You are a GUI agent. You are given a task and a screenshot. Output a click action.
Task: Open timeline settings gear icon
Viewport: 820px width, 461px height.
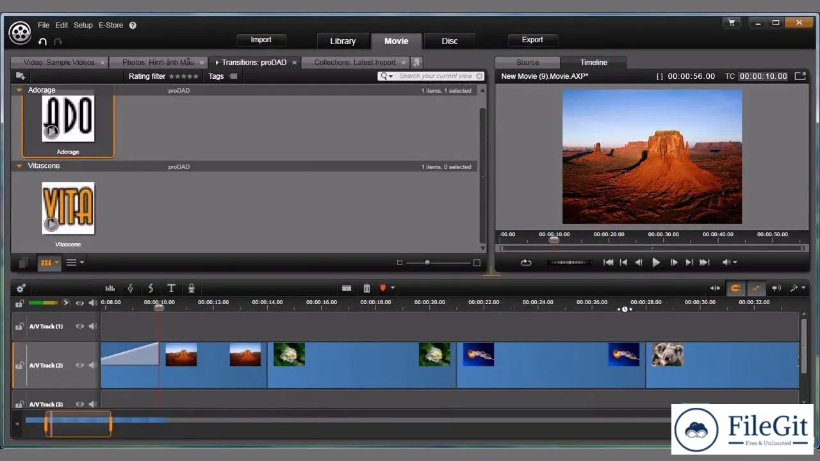point(20,288)
